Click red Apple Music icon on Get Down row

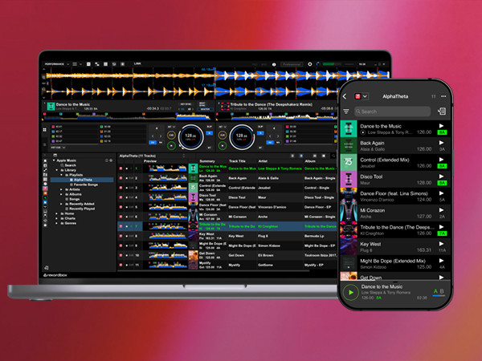pyautogui.click(x=120, y=255)
